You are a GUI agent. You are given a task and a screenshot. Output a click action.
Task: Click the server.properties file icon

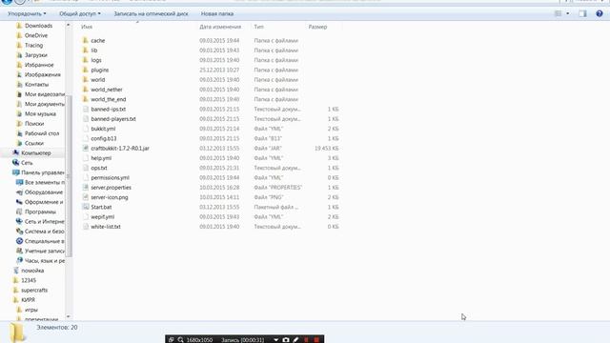click(x=86, y=188)
